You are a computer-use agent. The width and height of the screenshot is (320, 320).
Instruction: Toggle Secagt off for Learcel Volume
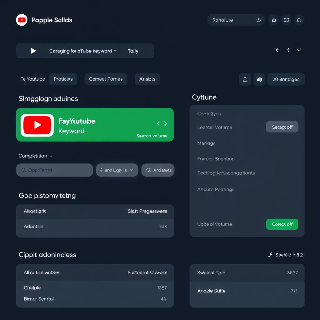point(282,127)
